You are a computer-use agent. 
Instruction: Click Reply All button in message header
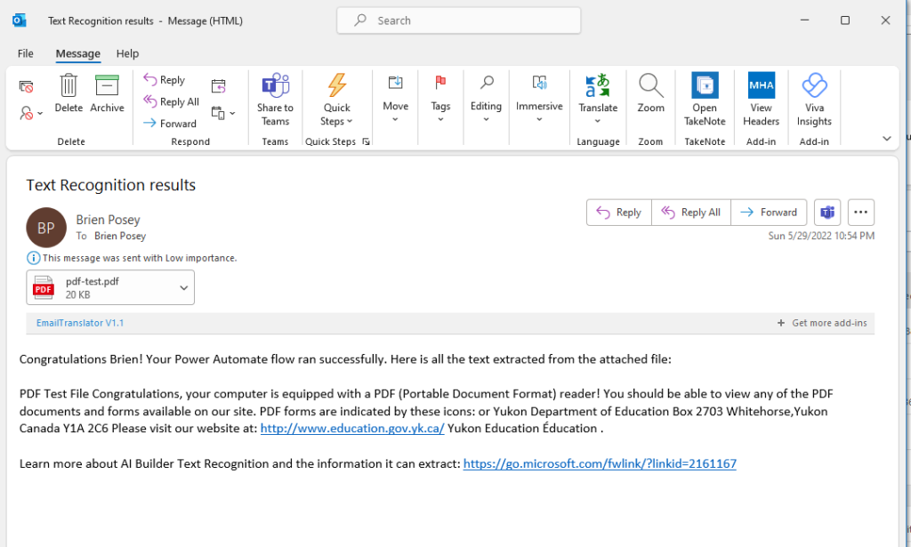[x=690, y=213]
